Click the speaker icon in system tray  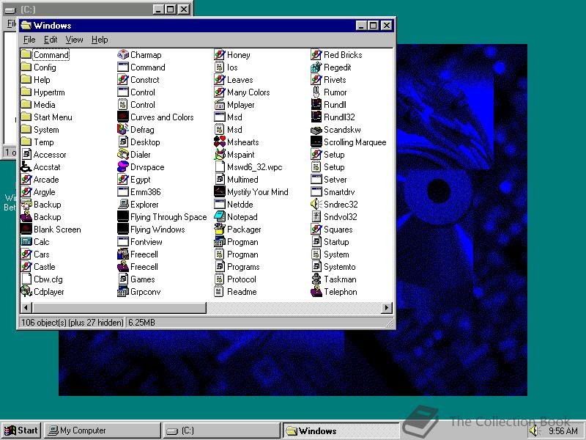pos(536,430)
